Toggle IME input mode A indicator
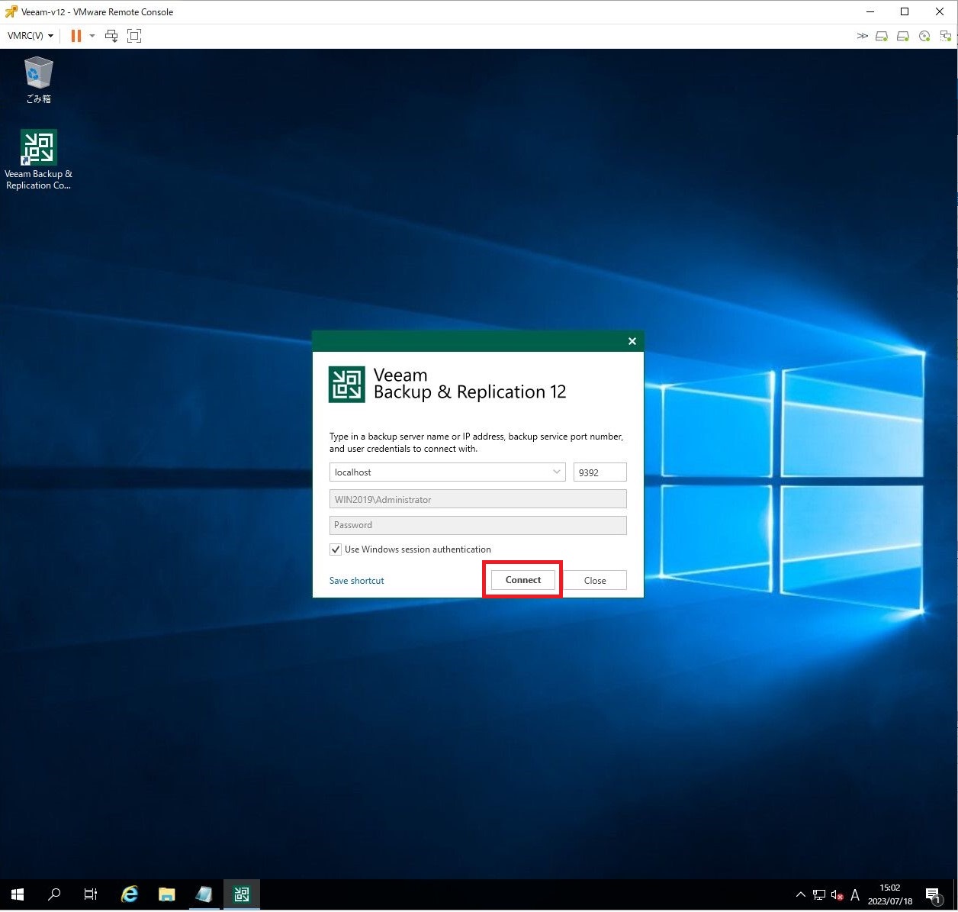958x912 pixels. pos(855,894)
